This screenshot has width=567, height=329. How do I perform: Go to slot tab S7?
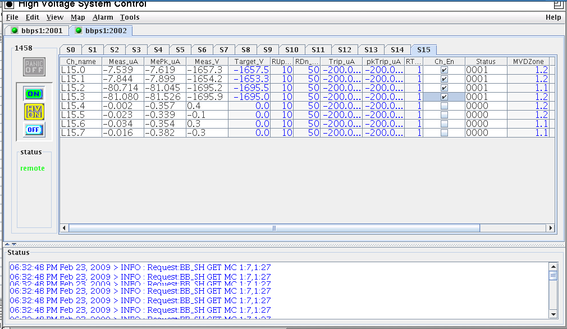pos(224,50)
